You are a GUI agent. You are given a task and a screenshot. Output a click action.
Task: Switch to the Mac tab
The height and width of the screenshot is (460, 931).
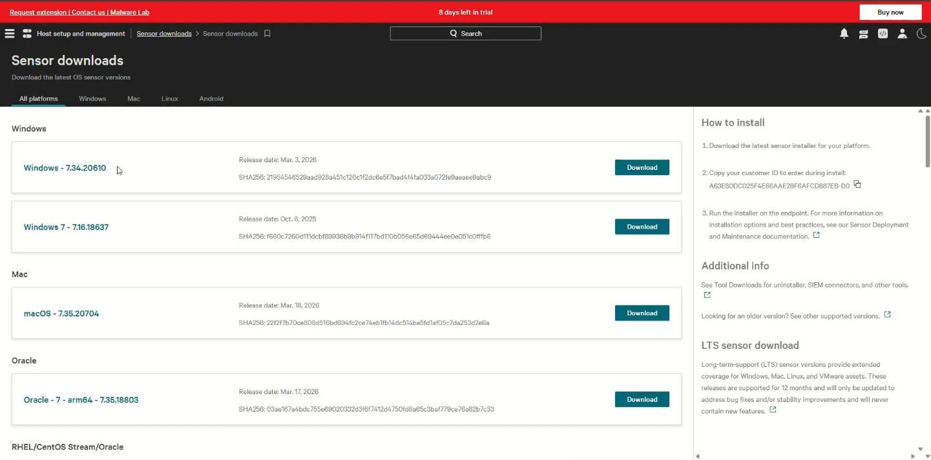coord(134,99)
